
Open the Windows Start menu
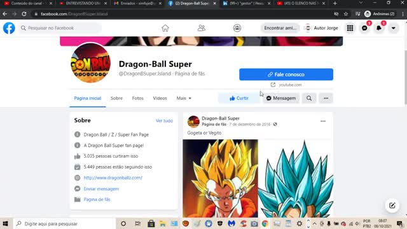click(6, 223)
